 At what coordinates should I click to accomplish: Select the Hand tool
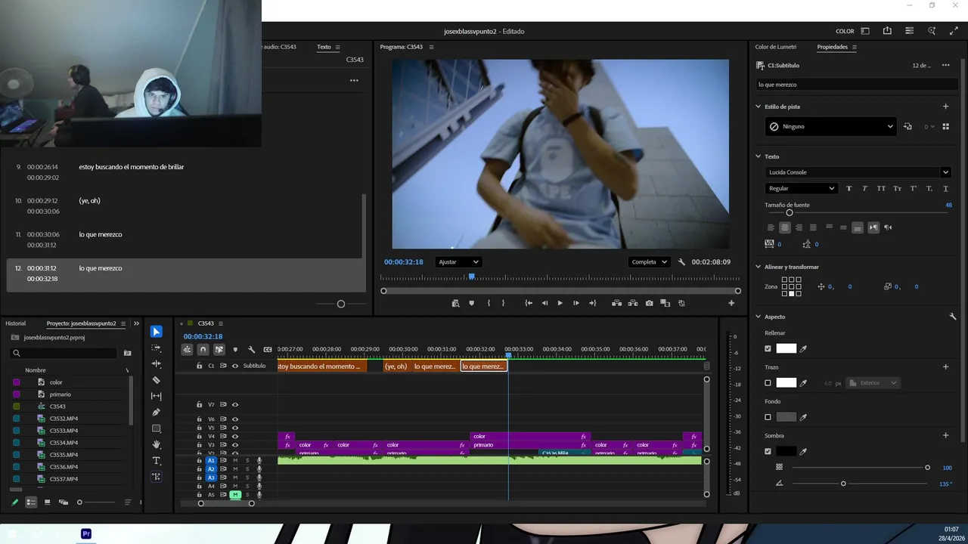(x=156, y=444)
